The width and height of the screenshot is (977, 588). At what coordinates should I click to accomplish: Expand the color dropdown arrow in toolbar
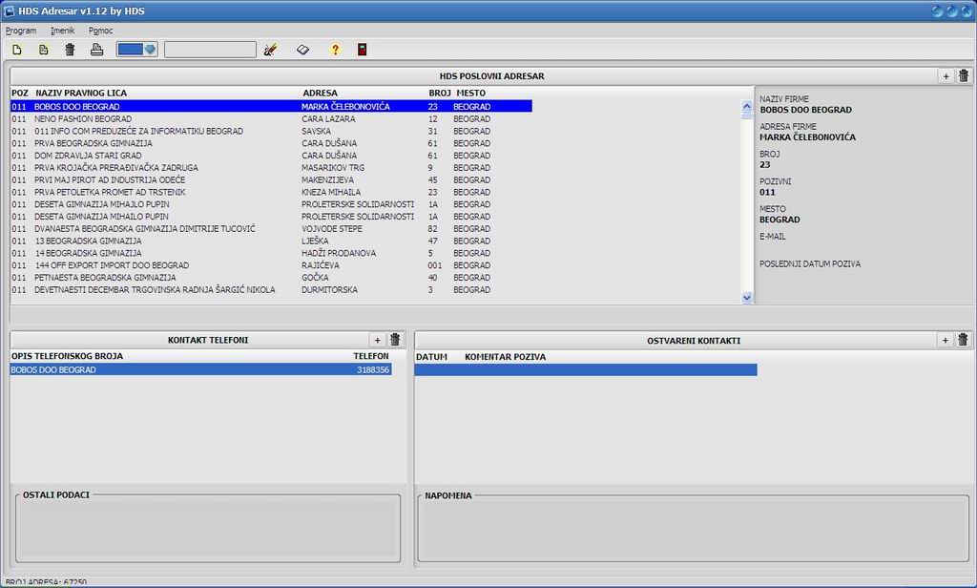coord(150,50)
